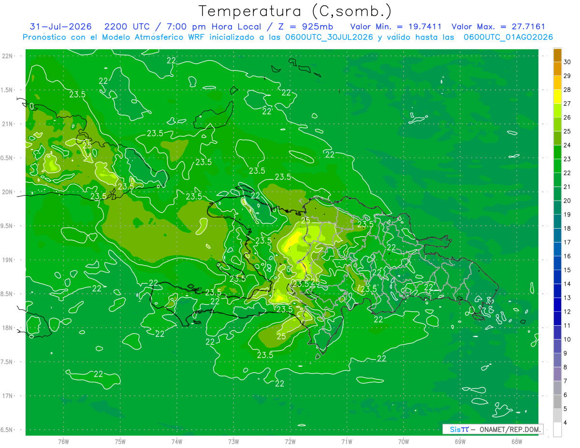
Task: Click the color scale label '24'
Action: click(x=567, y=145)
